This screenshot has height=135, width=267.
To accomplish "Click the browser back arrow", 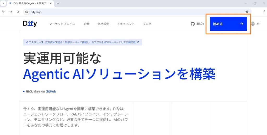I will click(x=4, y=12).
